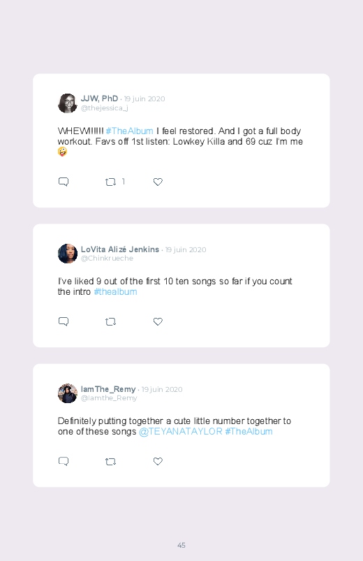The image size is (363, 561).
Task: Like the tweet by @thejessica_j
Action: (158, 182)
